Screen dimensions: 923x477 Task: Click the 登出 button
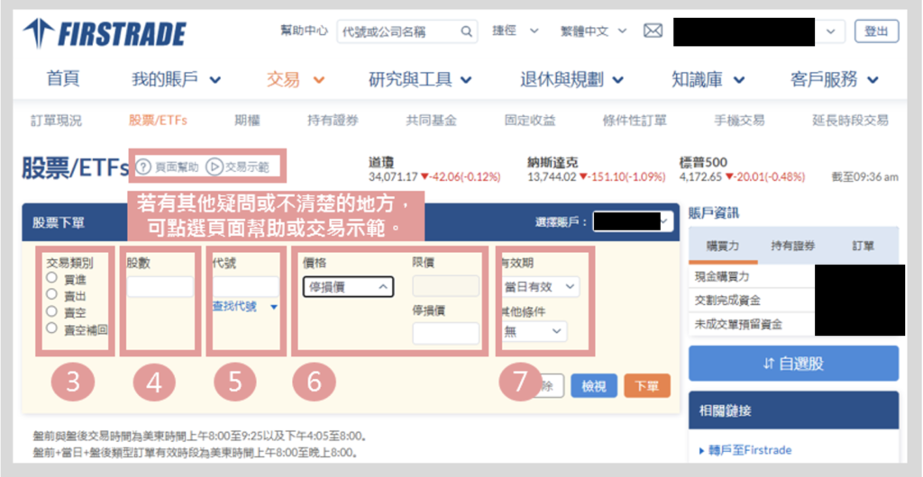[x=876, y=31]
